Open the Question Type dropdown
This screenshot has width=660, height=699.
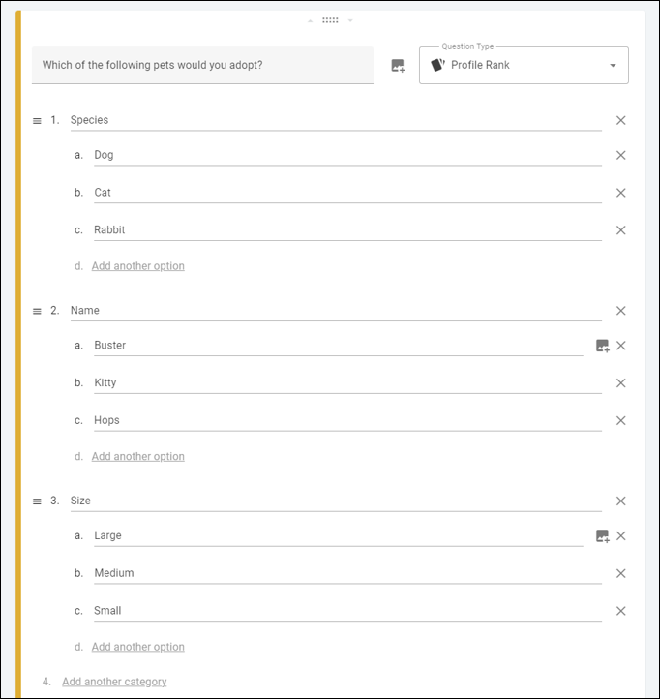[x=524, y=65]
